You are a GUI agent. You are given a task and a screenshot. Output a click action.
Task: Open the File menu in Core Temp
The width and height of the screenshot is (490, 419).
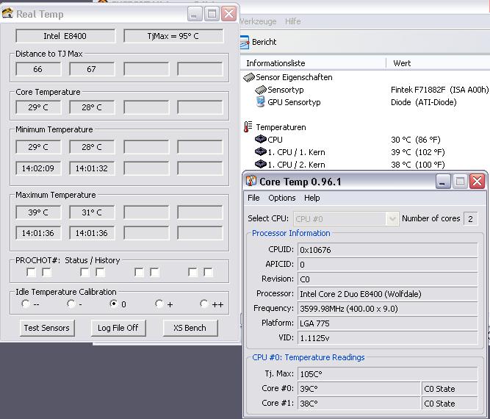[253, 198]
